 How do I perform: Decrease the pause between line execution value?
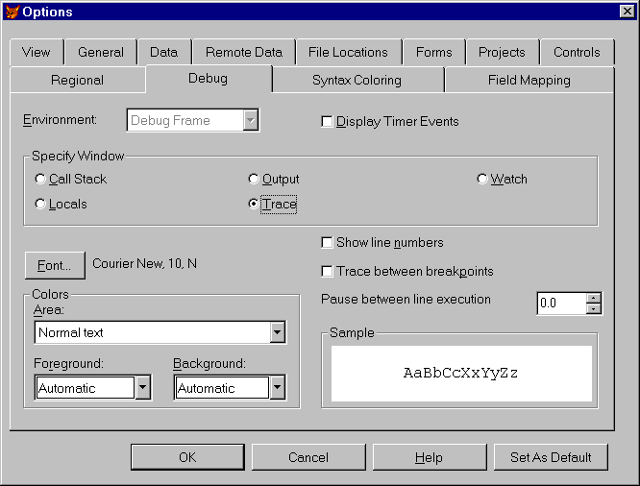[594, 308]
